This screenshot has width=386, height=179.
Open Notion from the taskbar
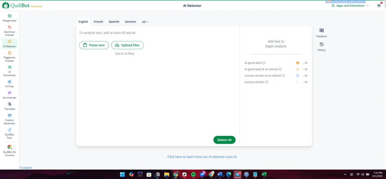158,174
